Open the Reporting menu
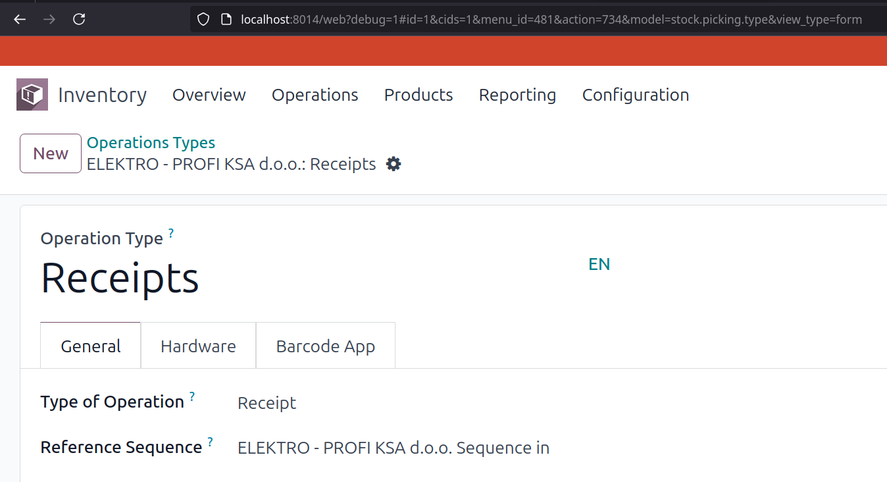 518,95
